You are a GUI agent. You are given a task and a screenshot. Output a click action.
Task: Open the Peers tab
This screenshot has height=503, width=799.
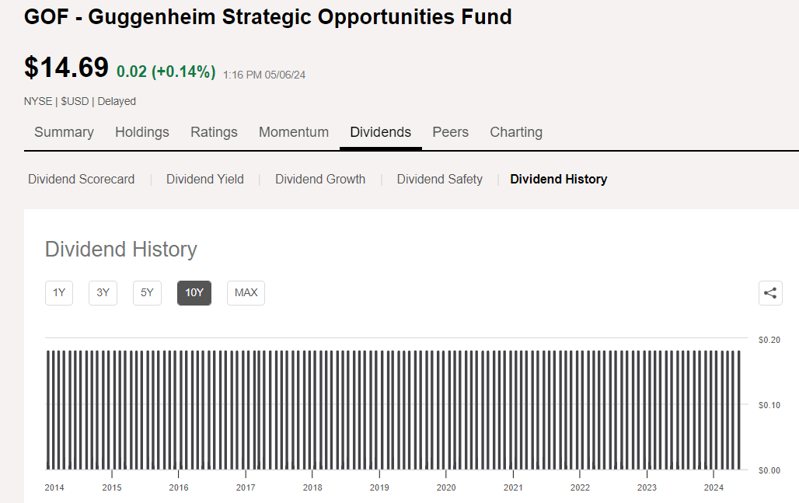coord(450,132)
